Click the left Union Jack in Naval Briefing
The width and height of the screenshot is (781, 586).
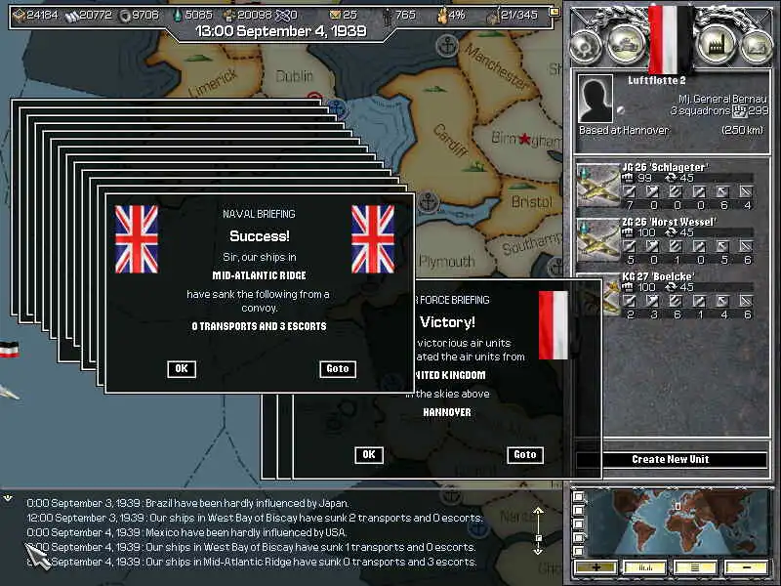(x=137, y=239)
